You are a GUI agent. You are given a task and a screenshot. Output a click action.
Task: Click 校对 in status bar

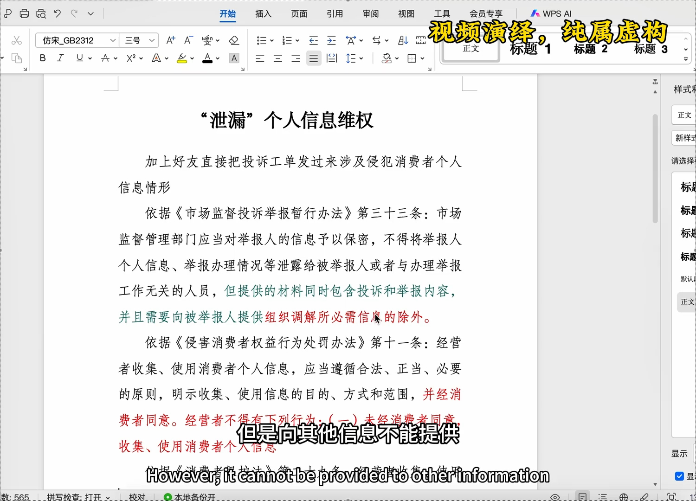point(137,497)
